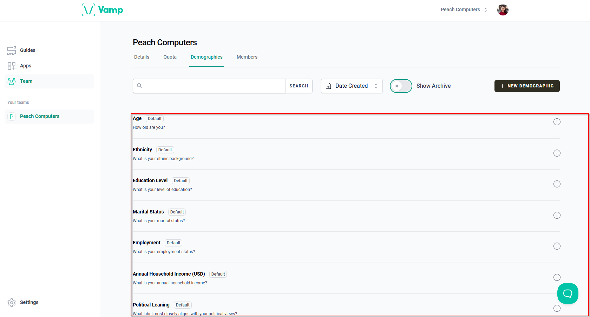Switch to the Quota tab
This screenshot has height=317, width=590.
coord(170,57)
